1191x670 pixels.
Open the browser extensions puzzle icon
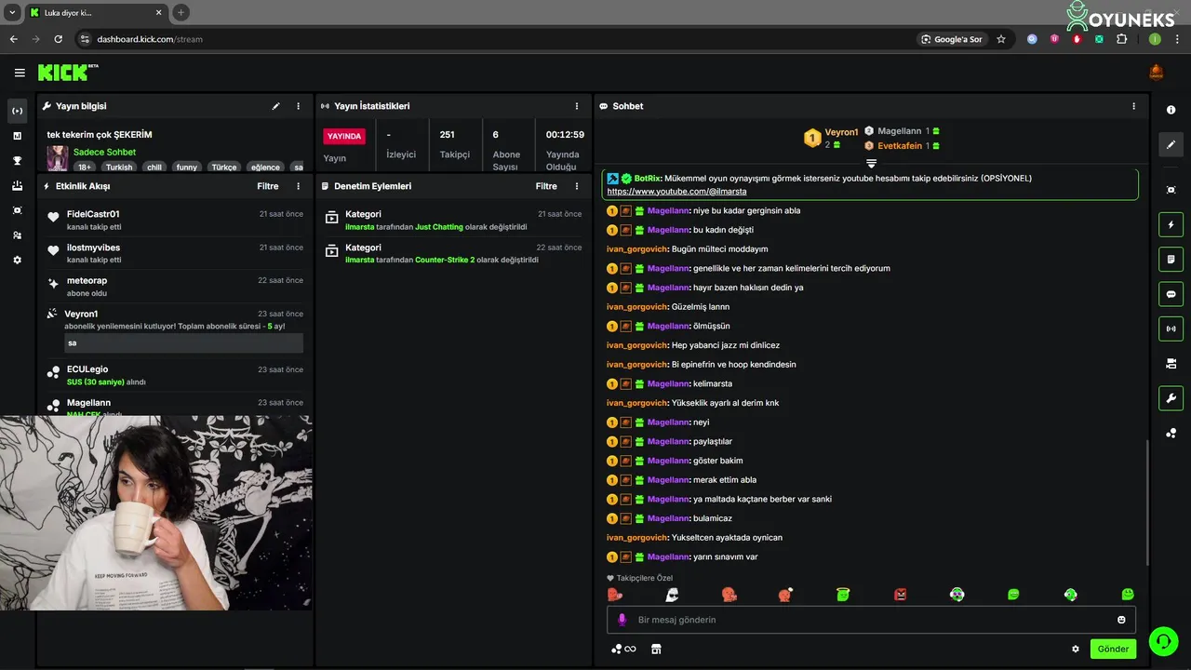(1121, 39)
